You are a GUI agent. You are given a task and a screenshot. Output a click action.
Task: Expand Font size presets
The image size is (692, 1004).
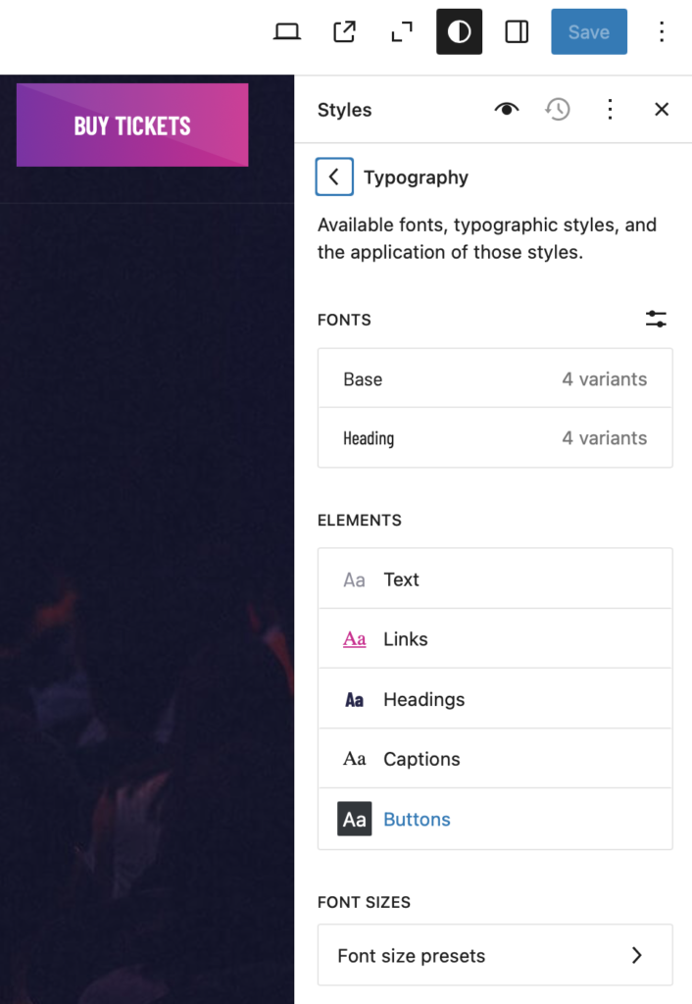click(495, 955)
